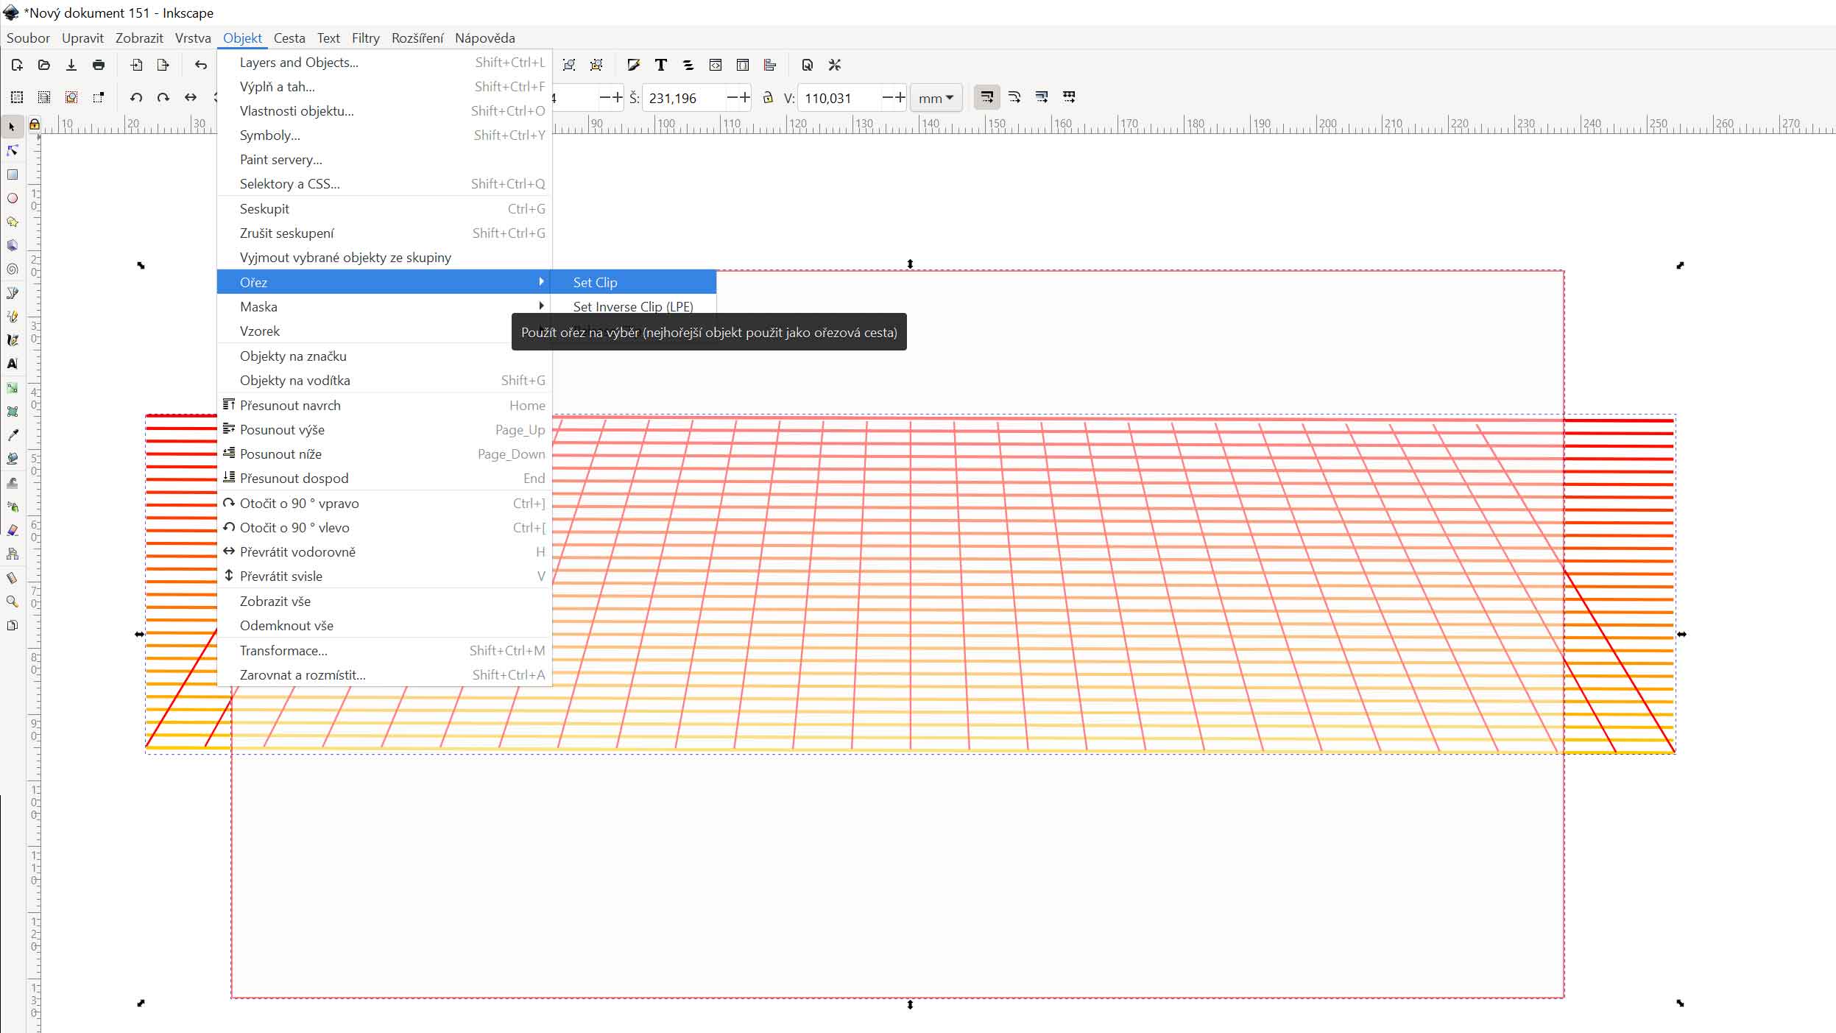
Task: Open Align and Distribute toolbar icon
Action: (x=770, y=65)
